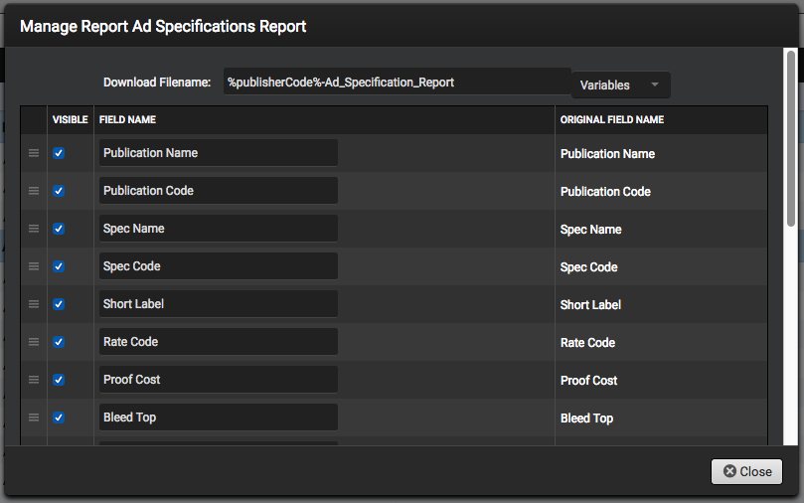Click the reorder handle for Spec Code row
The width and height of the screenshot is (804, 503).
(34, 266)
